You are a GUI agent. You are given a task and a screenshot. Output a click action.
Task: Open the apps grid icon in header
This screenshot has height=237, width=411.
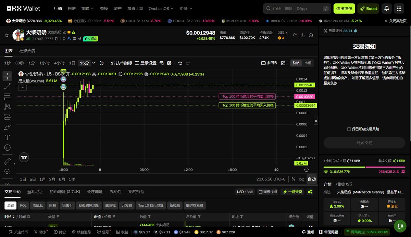coord(399,9)
